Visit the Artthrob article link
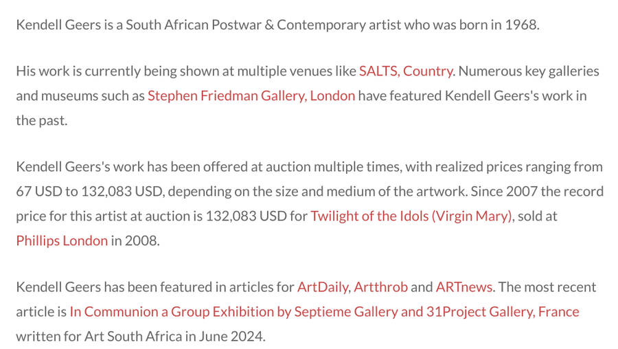 tap(380, 287)
